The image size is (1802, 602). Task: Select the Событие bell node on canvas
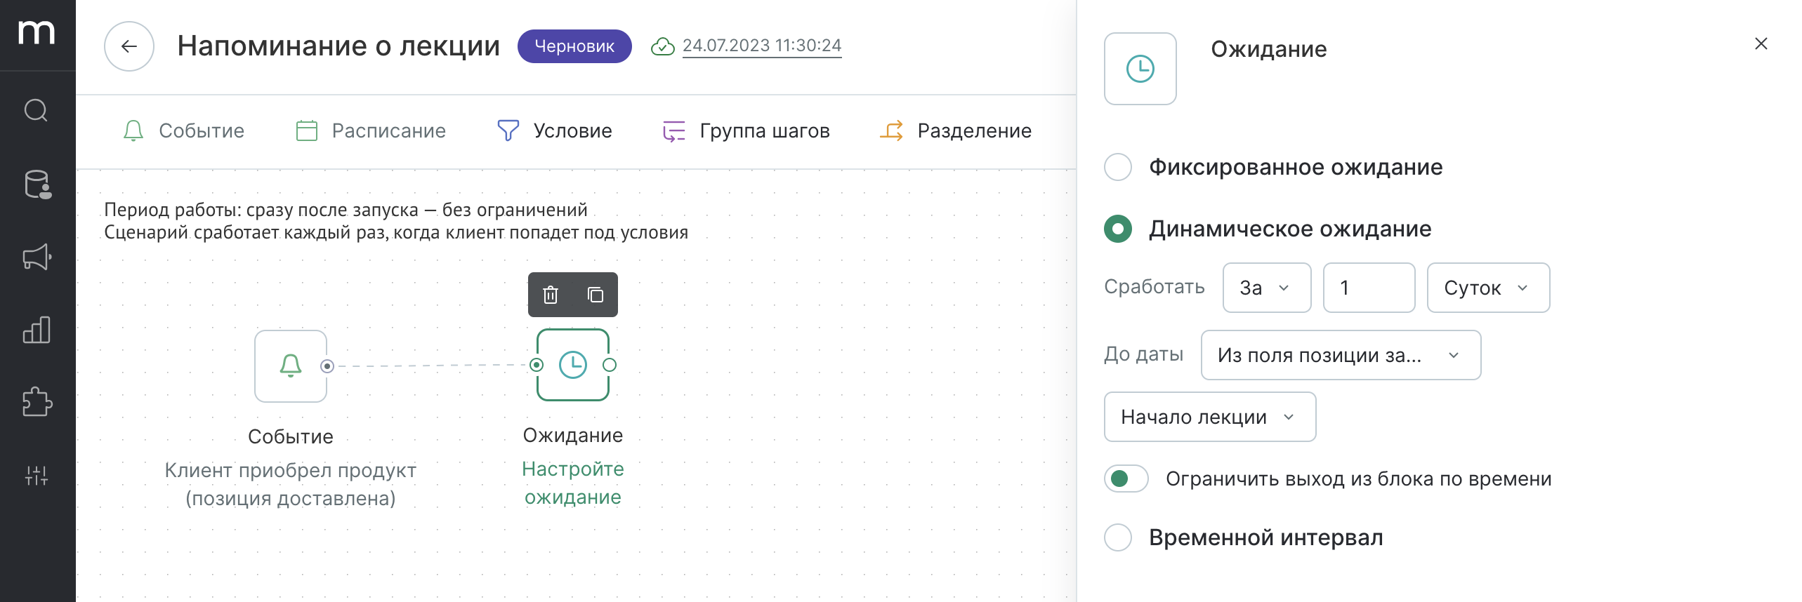[x=291, y=366]
